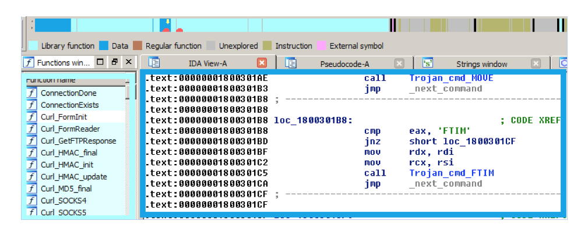Screen dimensions: 588x249
Task: Click the Functions window title icon
Action: pos(29,62)
